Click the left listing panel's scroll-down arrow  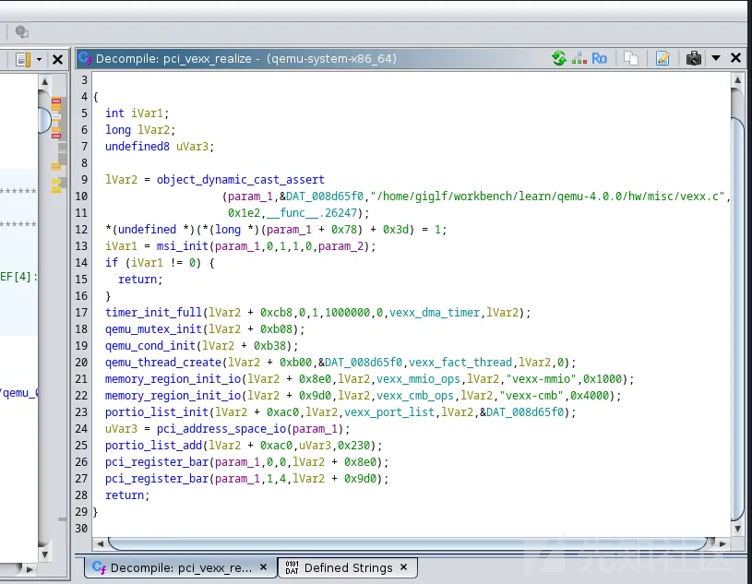click(44, 554)
